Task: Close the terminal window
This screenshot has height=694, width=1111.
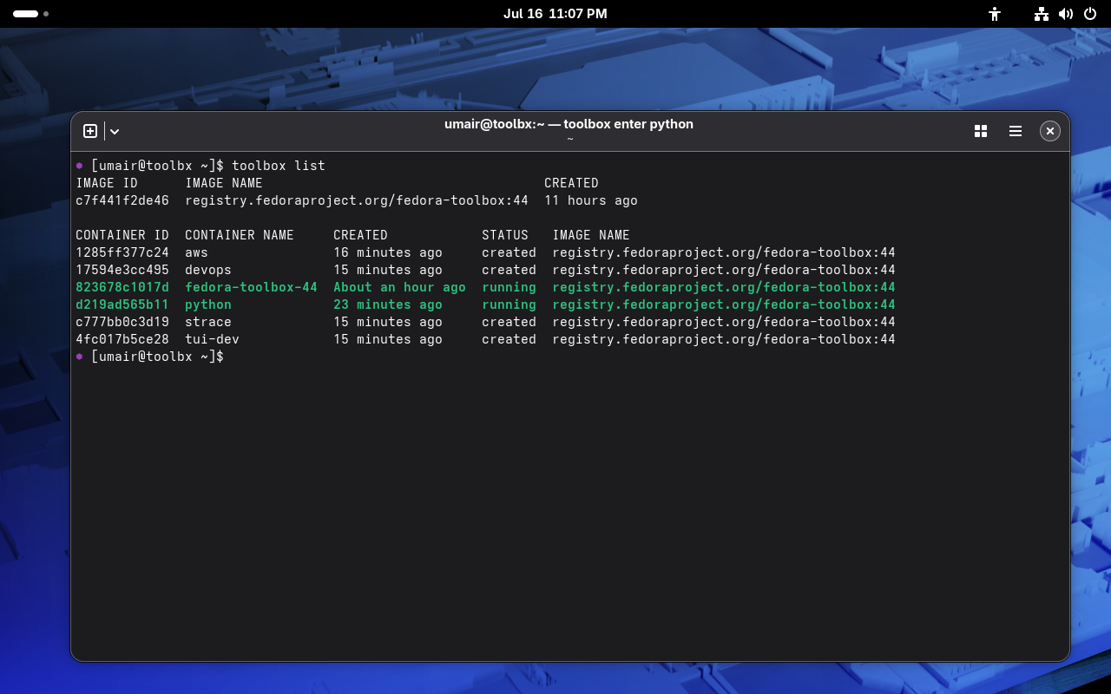Action: (x=1050, y=131)
